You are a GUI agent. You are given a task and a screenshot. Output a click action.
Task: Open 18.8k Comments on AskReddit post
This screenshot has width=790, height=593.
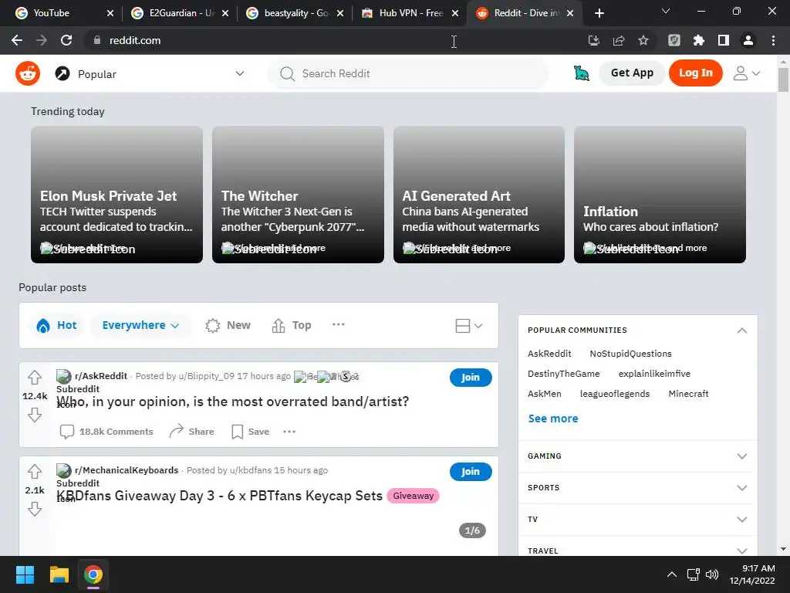pyautogui.click(x=106, y=432)
